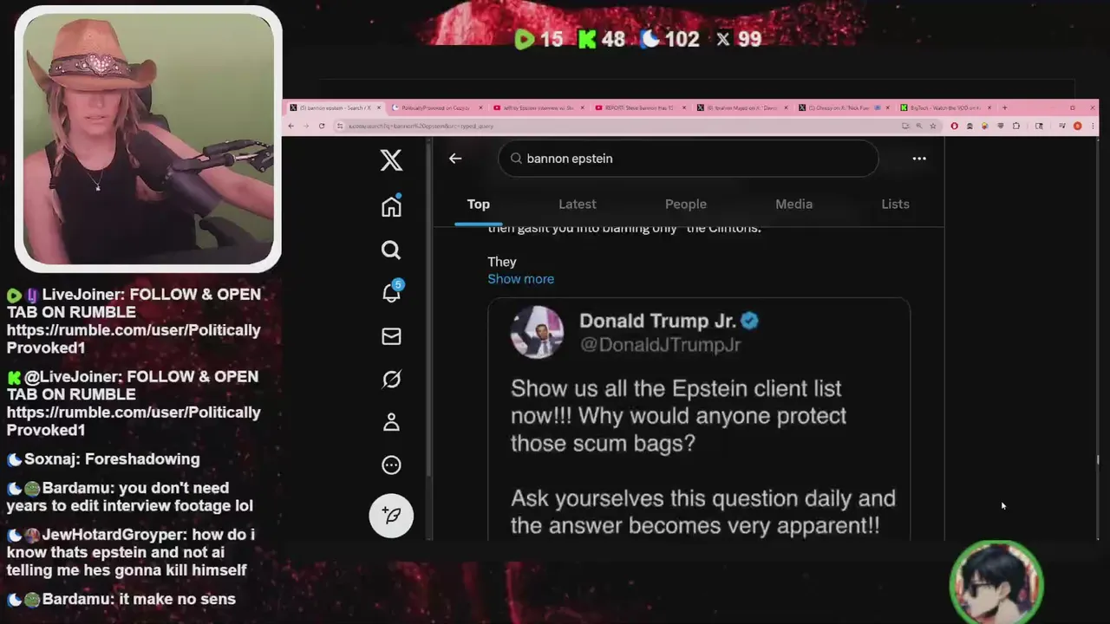This screenshot has height=624, width=1110.
Task: Click the orange browser profile avatar
Action: [x=1078, y=126]
